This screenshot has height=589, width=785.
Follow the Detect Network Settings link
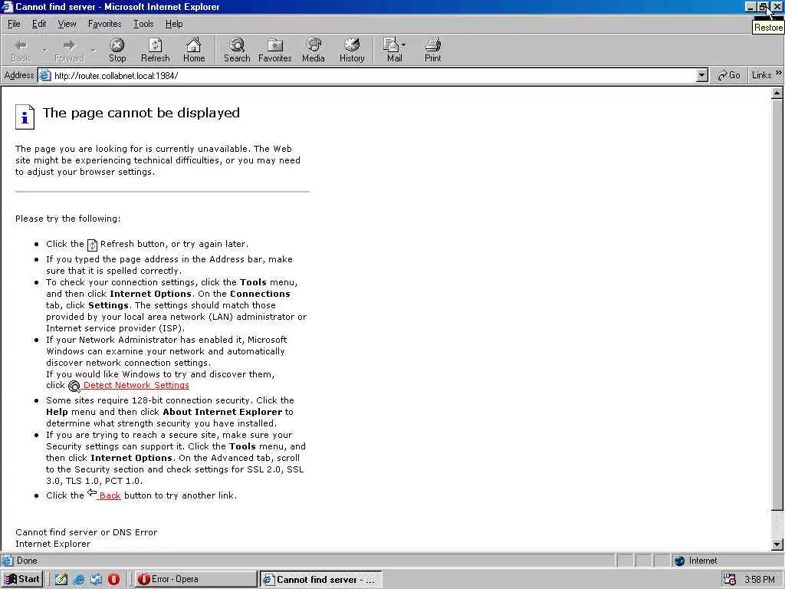coord(136,385)
